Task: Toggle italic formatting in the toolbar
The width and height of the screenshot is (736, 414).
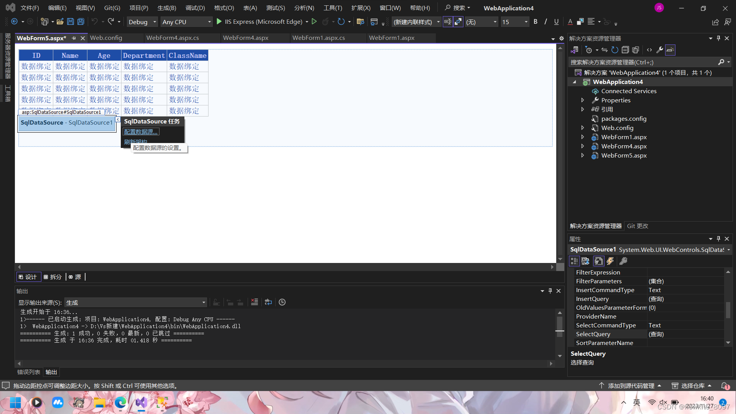Action: point(545,22)
